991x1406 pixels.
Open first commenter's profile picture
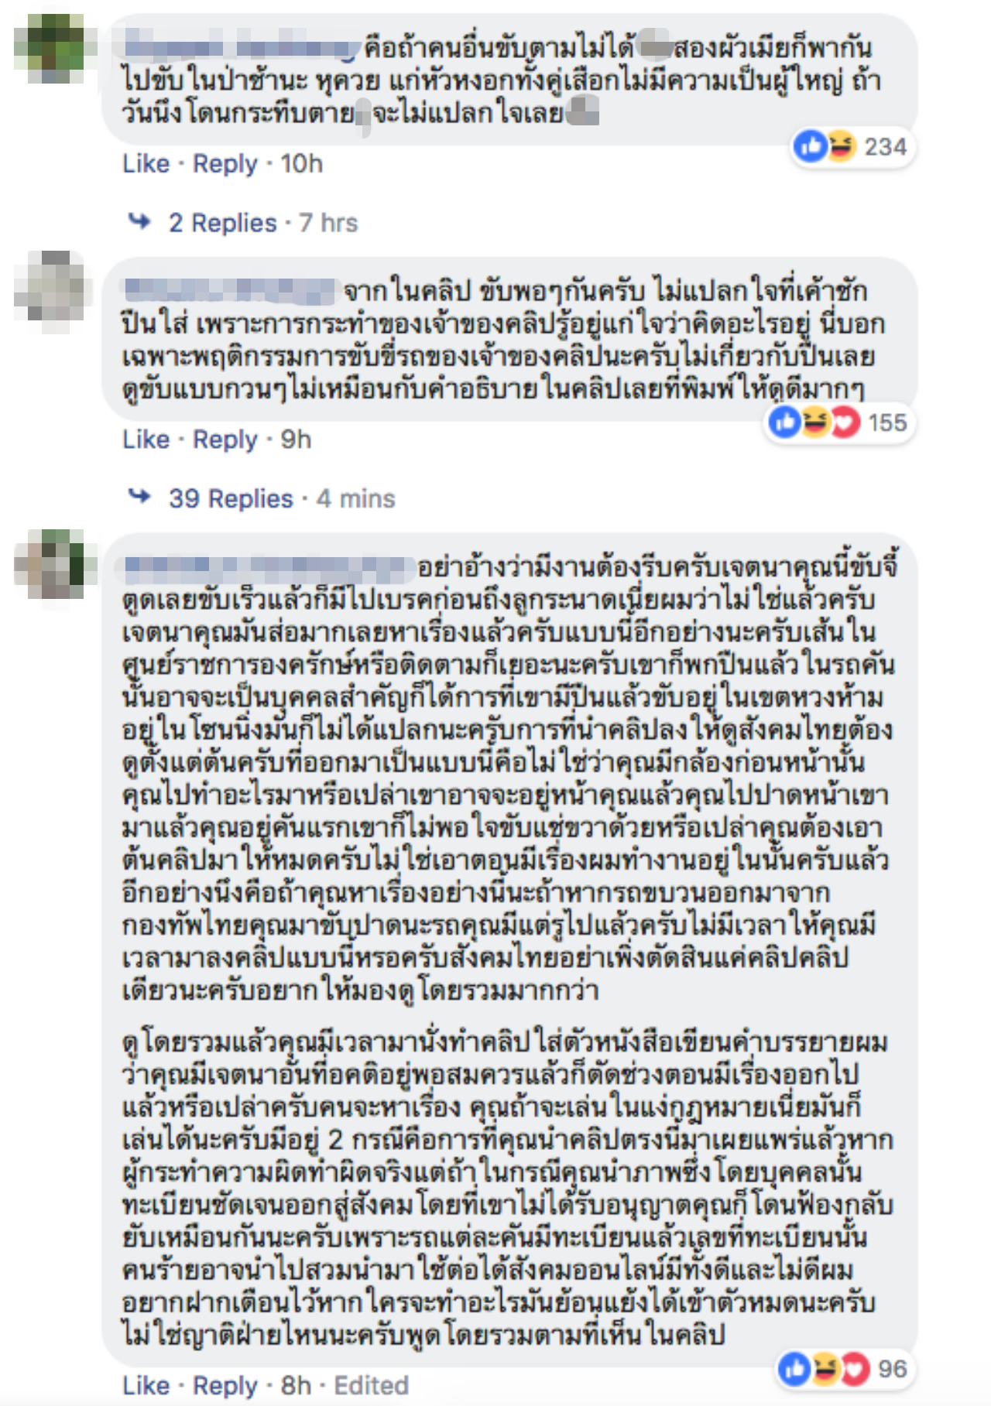pos(53,49)
